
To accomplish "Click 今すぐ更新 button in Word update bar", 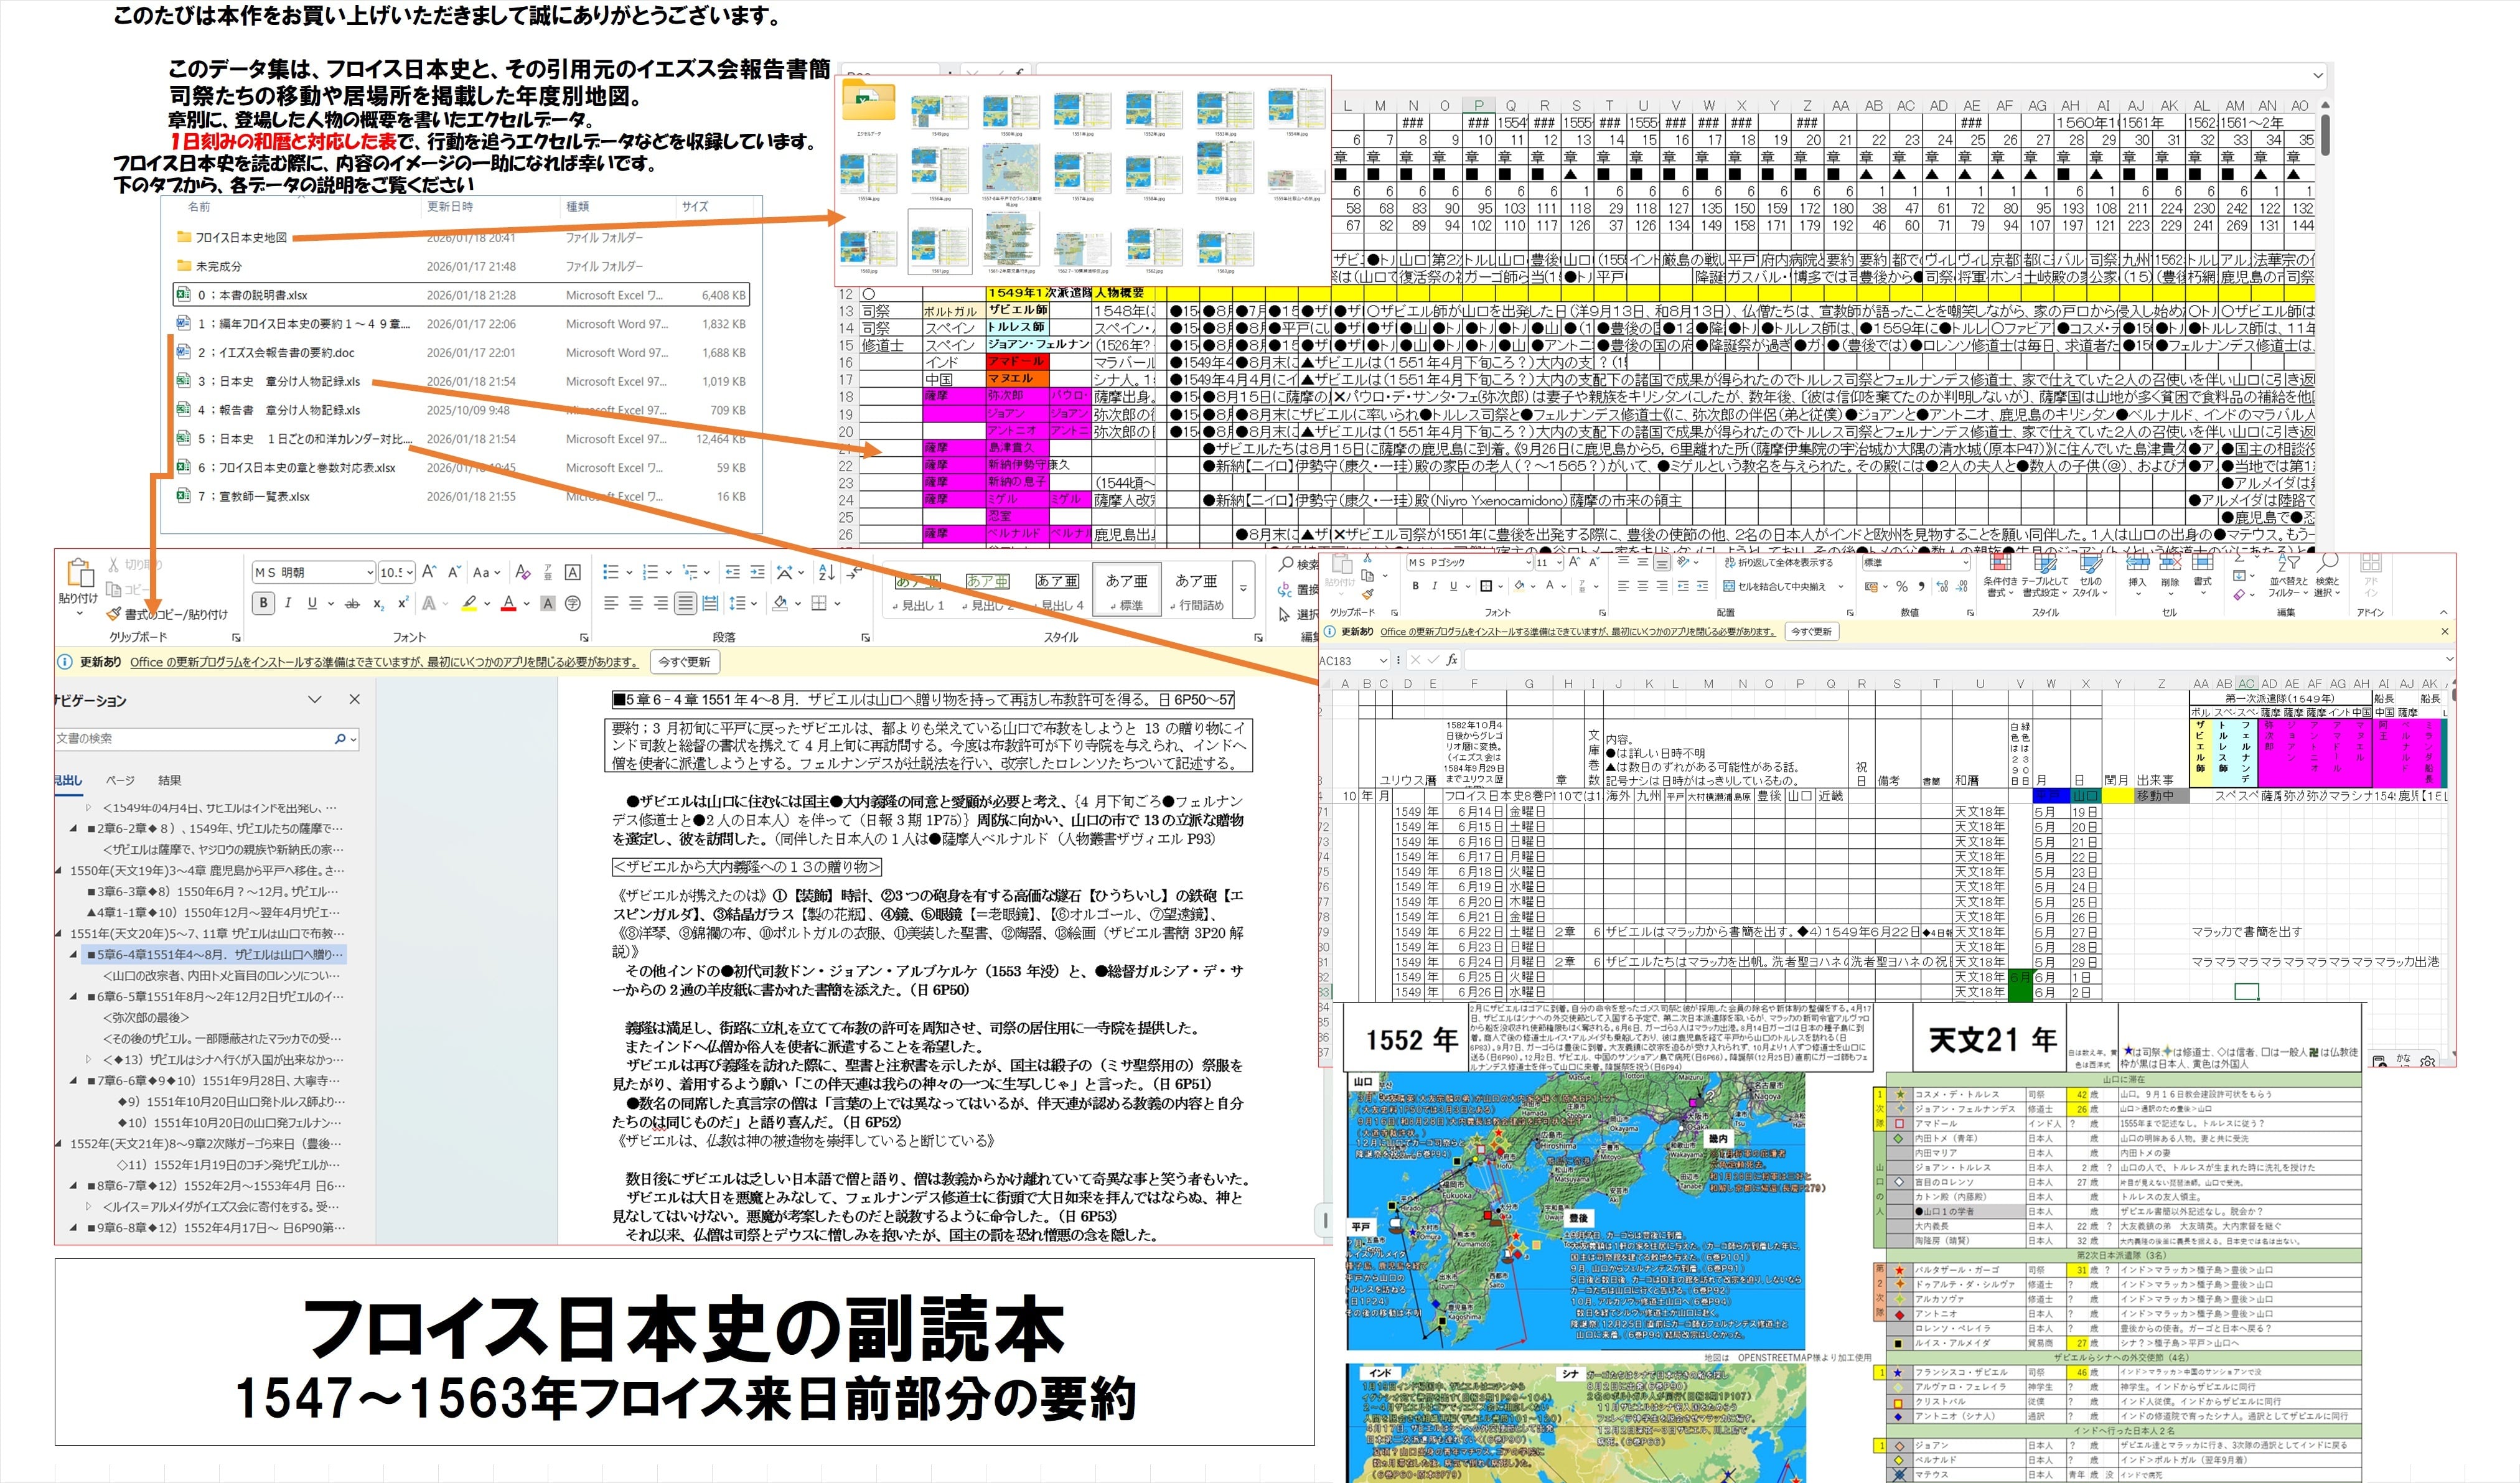I will [684, 662].
